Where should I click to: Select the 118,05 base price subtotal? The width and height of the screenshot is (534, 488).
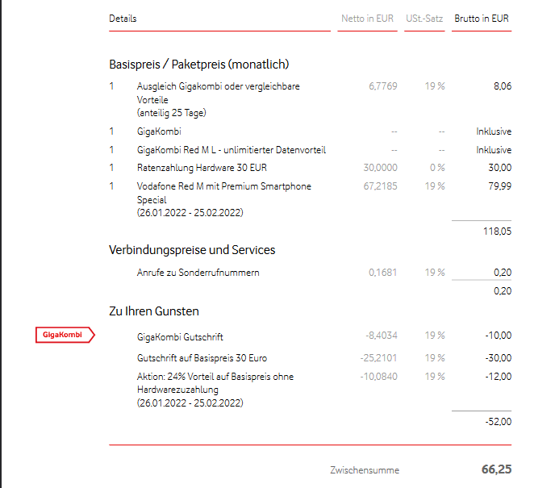coord(497,231)
